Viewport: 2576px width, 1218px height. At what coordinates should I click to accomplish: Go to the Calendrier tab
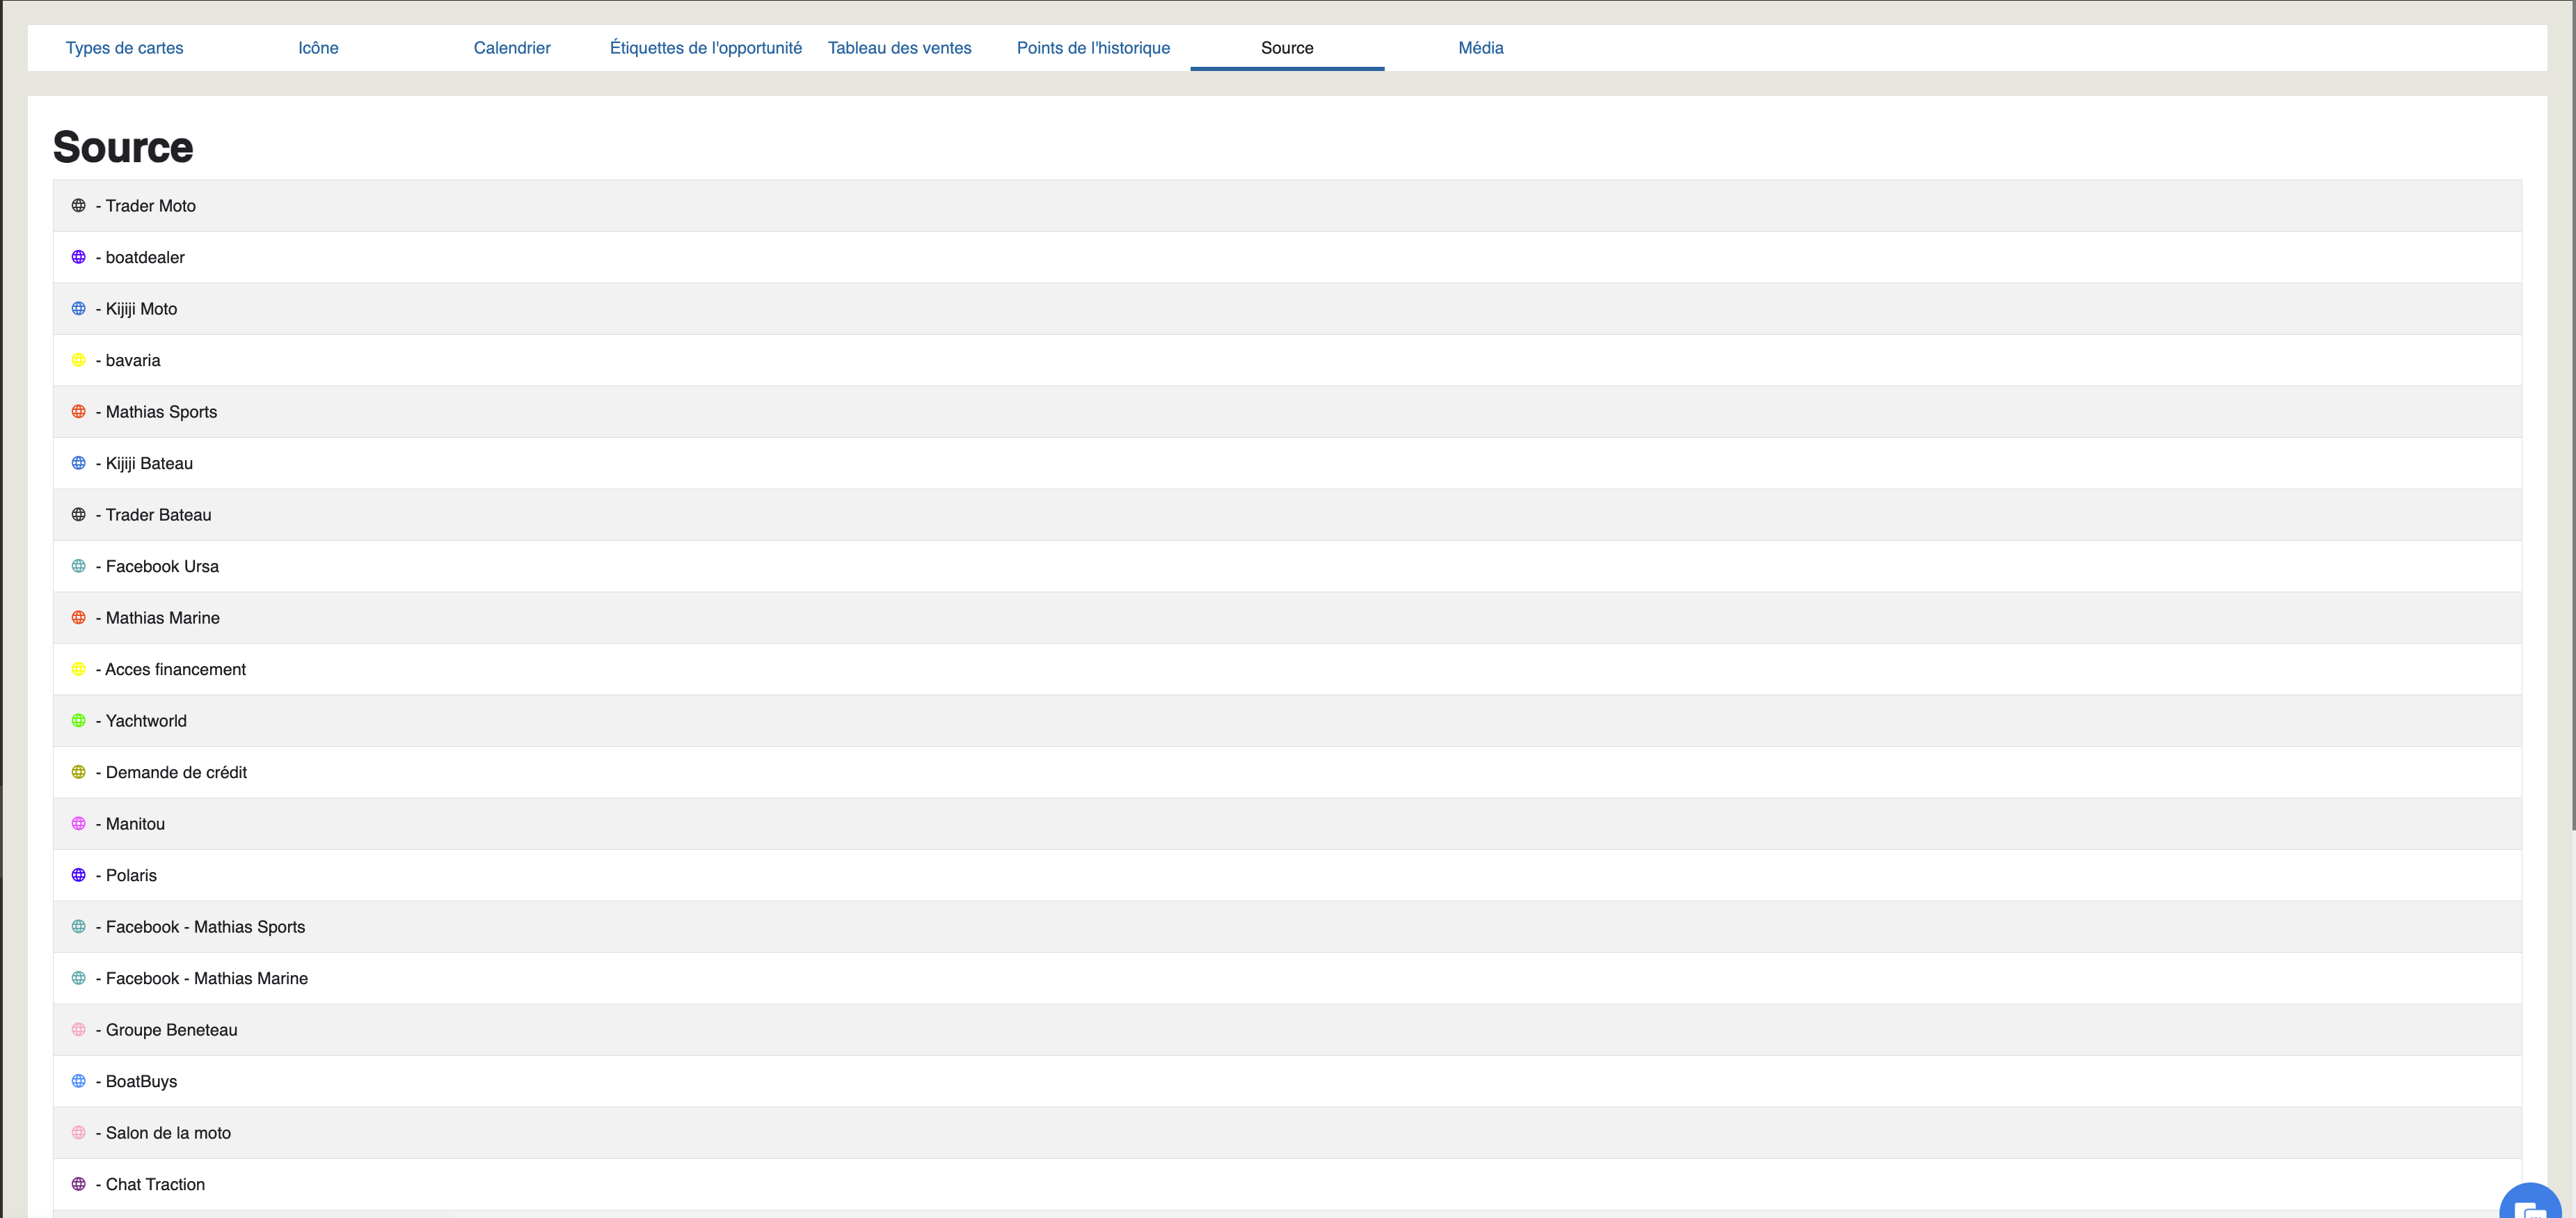point(512,48)
